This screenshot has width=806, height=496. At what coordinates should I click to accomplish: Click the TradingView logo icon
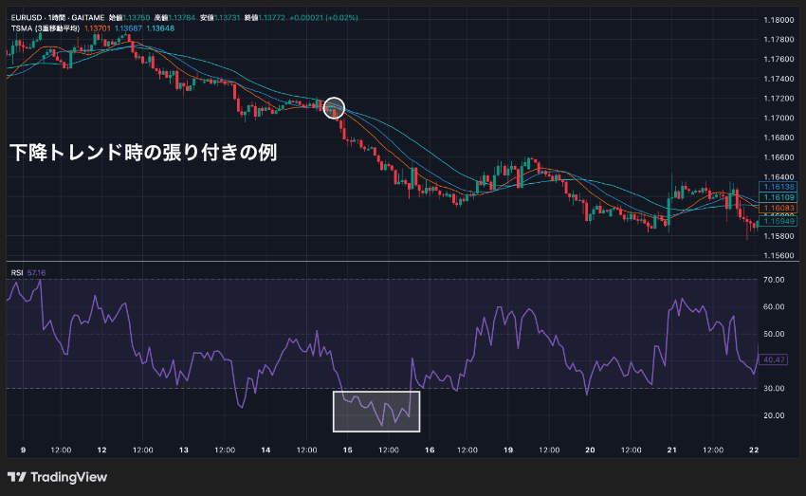point(16,477)
